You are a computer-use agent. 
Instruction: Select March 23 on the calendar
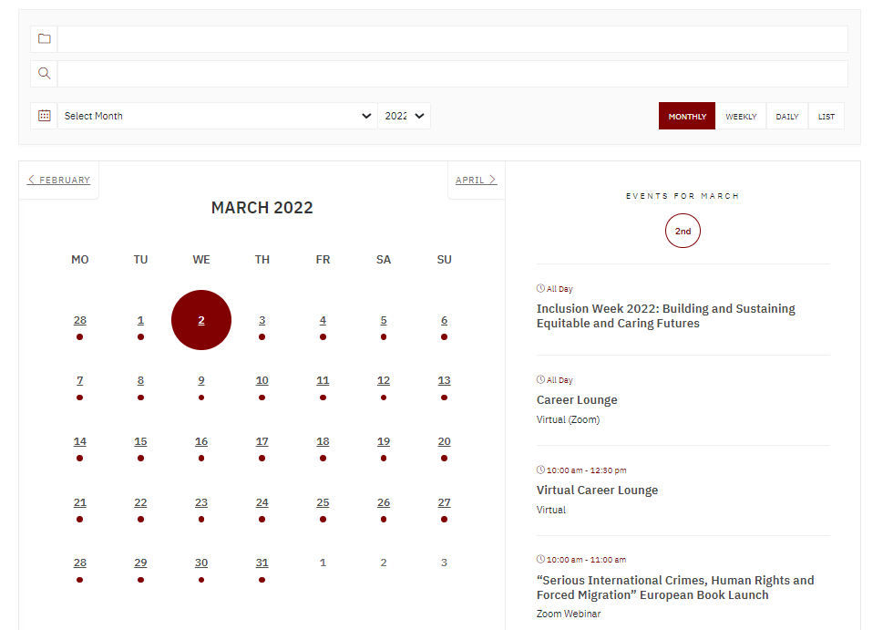click(201, 502)
